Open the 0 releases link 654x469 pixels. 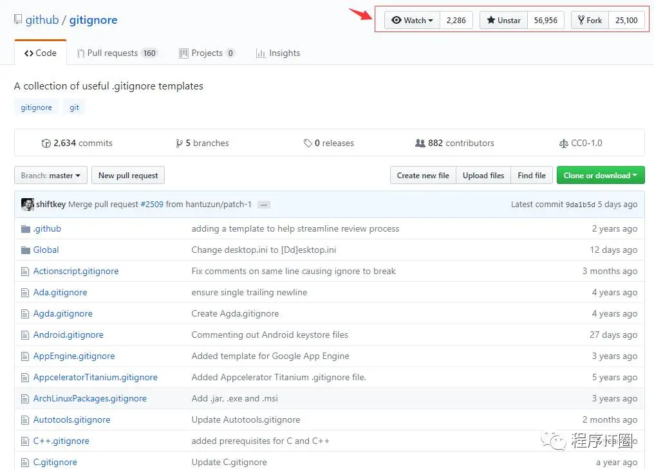pyautogui.click(x=329, y=143)
